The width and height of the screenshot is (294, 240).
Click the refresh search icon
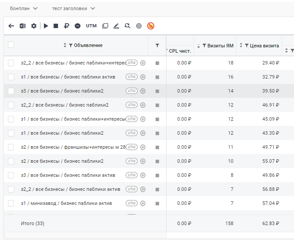pos(127,26)
